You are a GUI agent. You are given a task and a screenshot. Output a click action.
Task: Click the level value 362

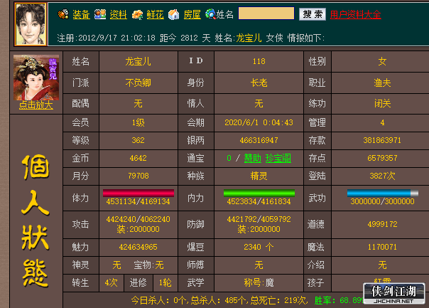[139, 140]
